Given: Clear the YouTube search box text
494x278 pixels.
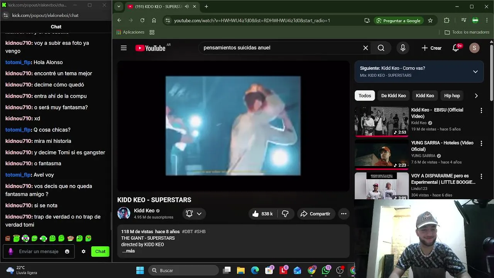Looking at the screenshot, I should pyautogui.click(x=365, y=48).
